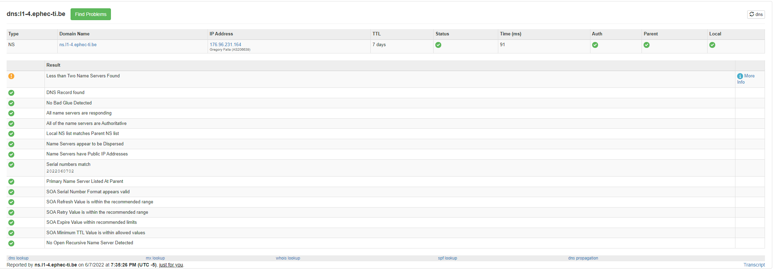Click check icon for SOA Retry Value row
This screenshot has height=271, width=774.
[11, 212]
